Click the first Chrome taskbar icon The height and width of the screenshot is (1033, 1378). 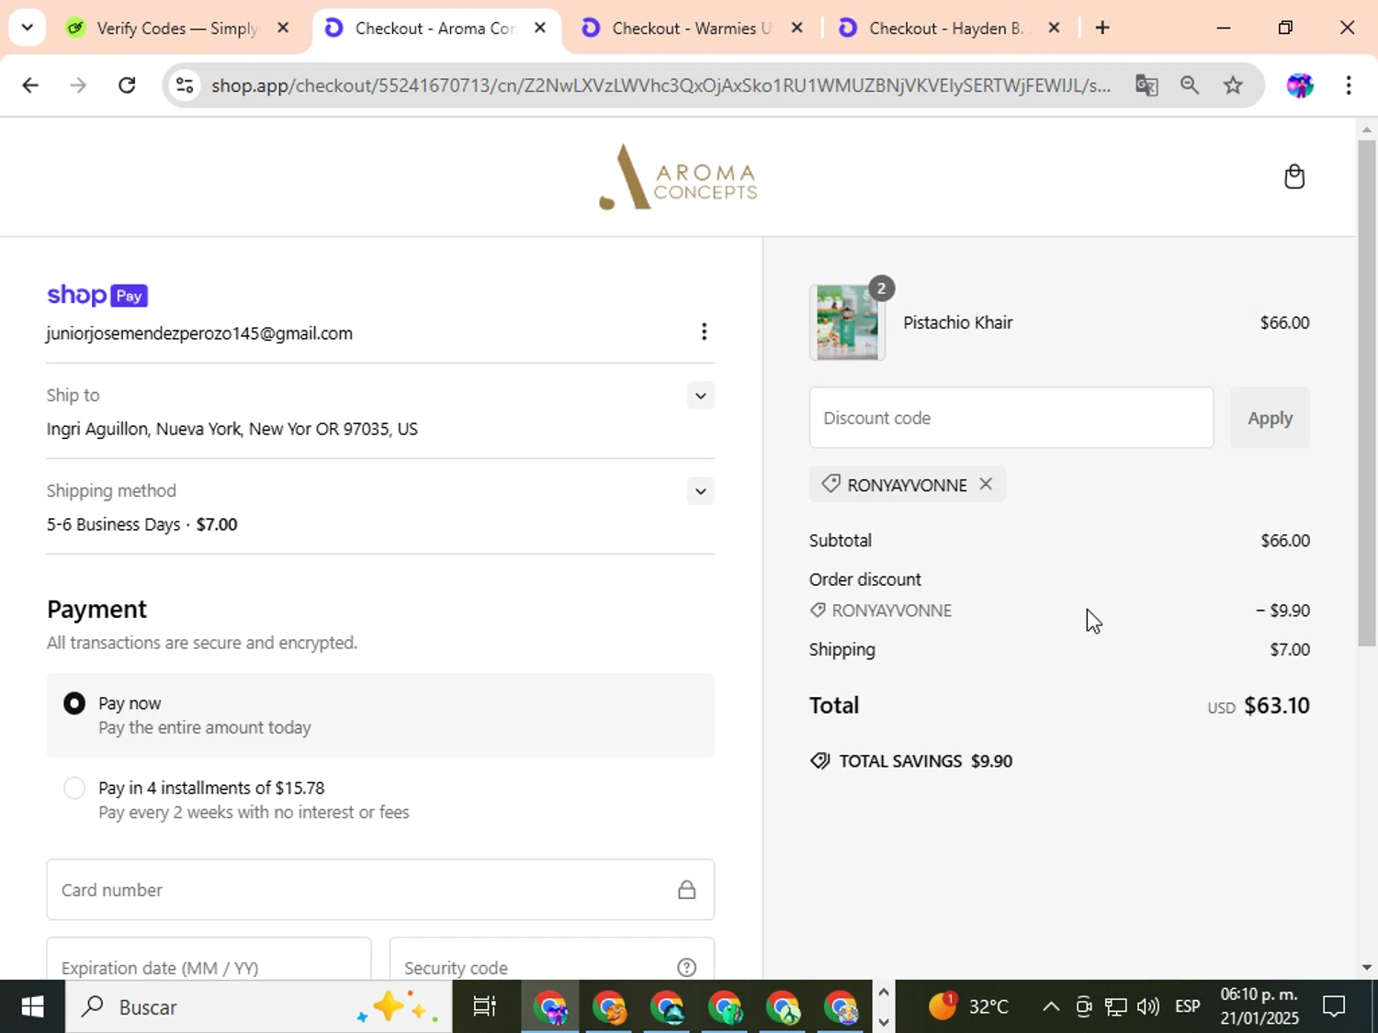click(x=551, y=1006)
